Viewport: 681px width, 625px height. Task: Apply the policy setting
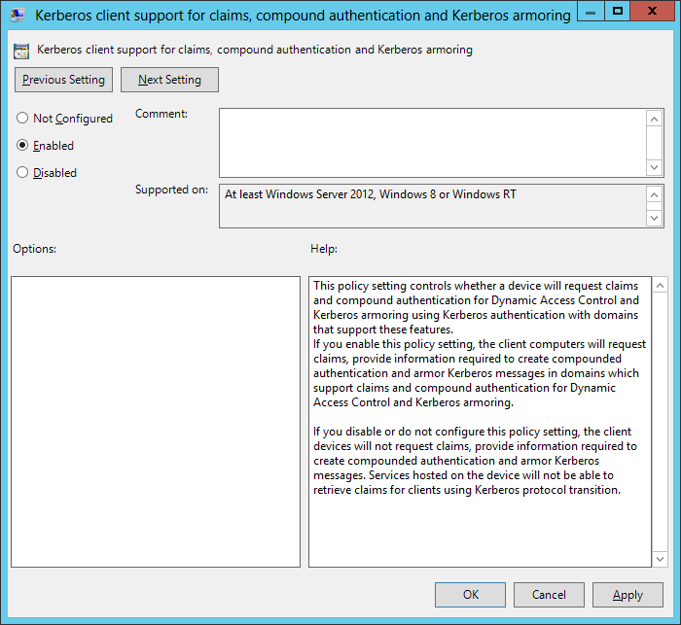tap(627, 595)
